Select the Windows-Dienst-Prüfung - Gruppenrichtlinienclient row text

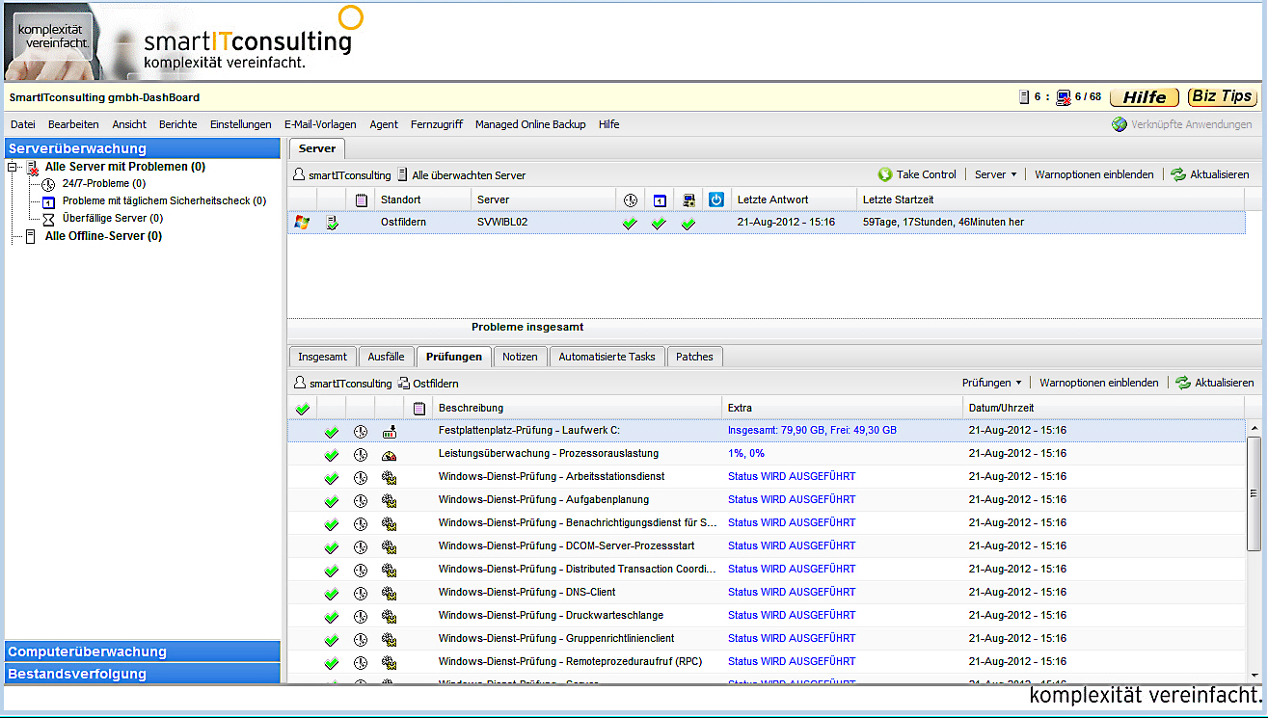556,639
